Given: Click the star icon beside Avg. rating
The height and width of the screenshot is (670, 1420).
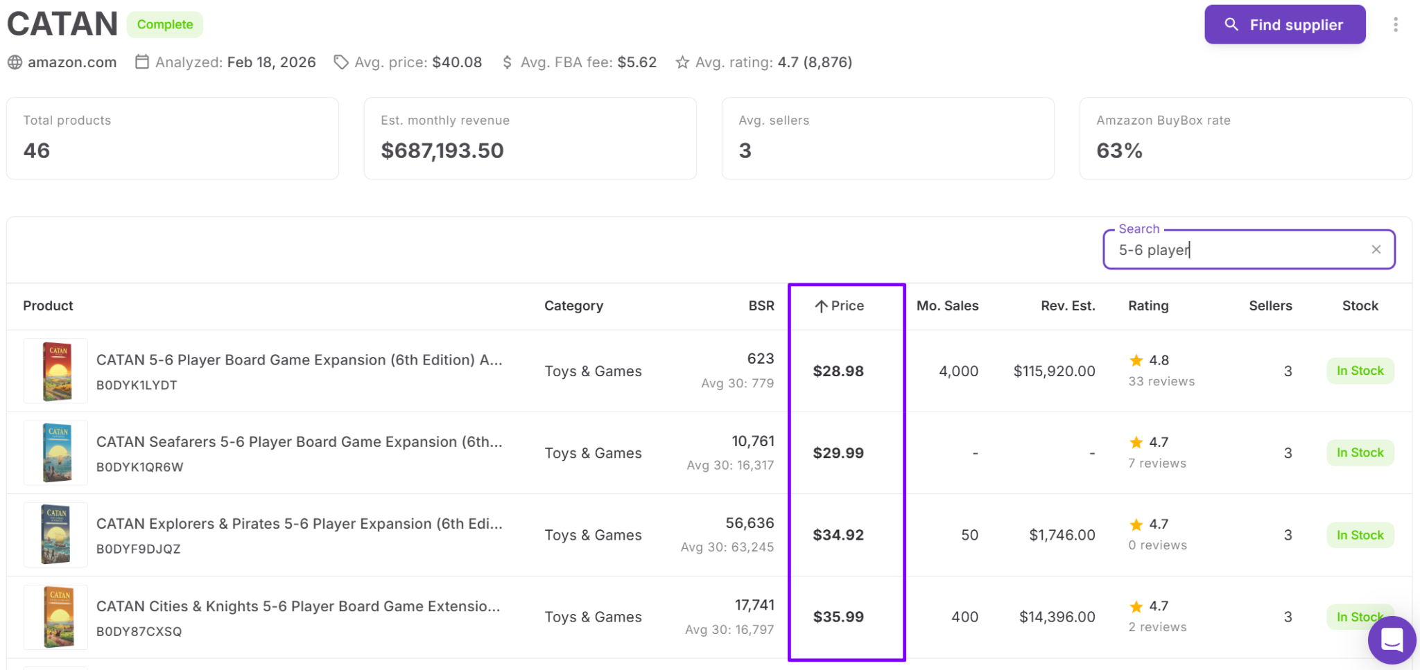Looking at the screenshot, I should coord(682,62).
